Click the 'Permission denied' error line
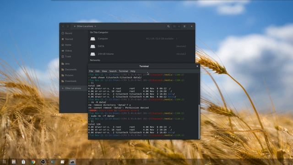 119,108
